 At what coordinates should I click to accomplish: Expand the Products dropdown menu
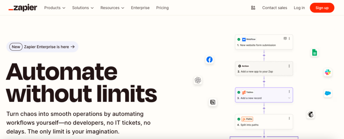point(55,8)
